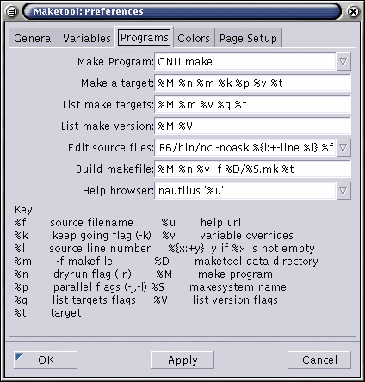Switch to the Variables tab

[87, 38]
